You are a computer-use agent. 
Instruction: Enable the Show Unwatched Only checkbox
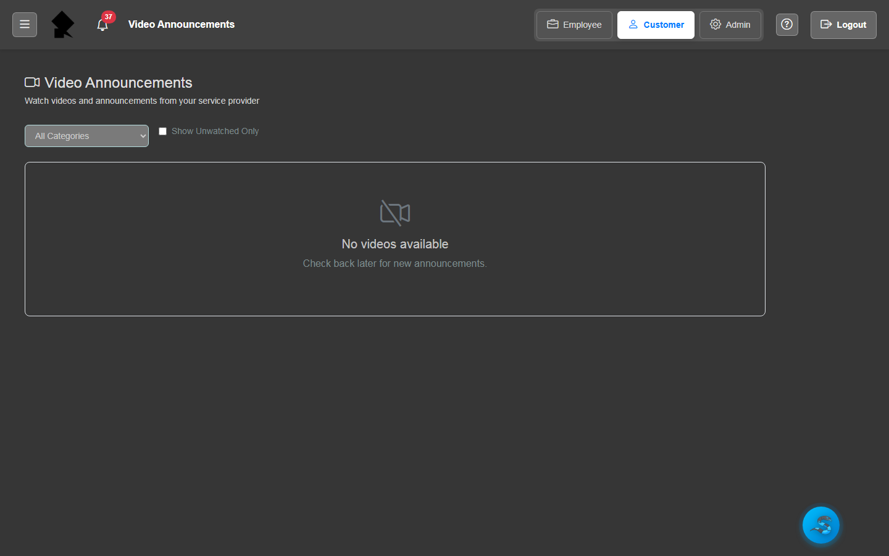(163, 131)
